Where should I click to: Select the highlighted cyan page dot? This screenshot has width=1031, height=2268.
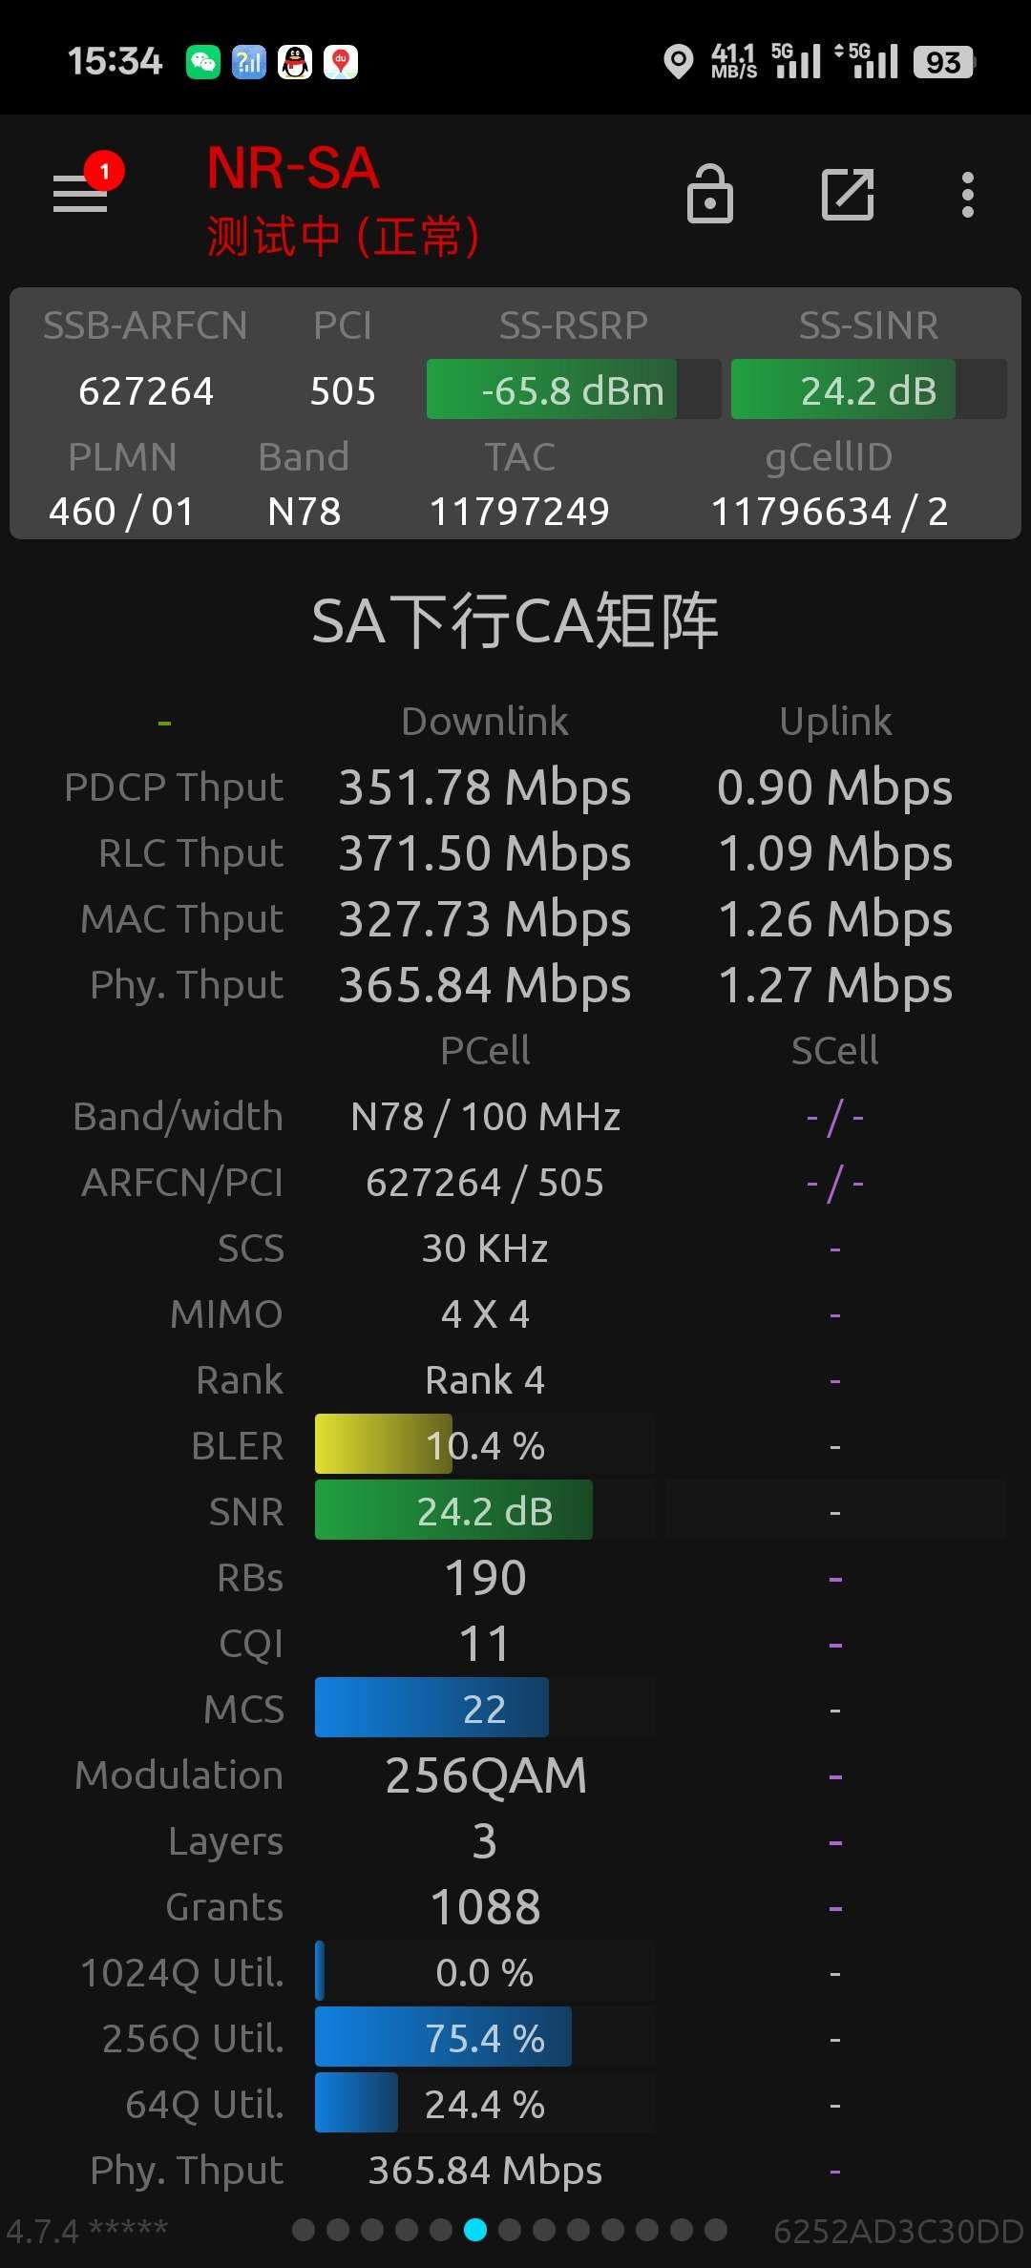(475, 2230)
